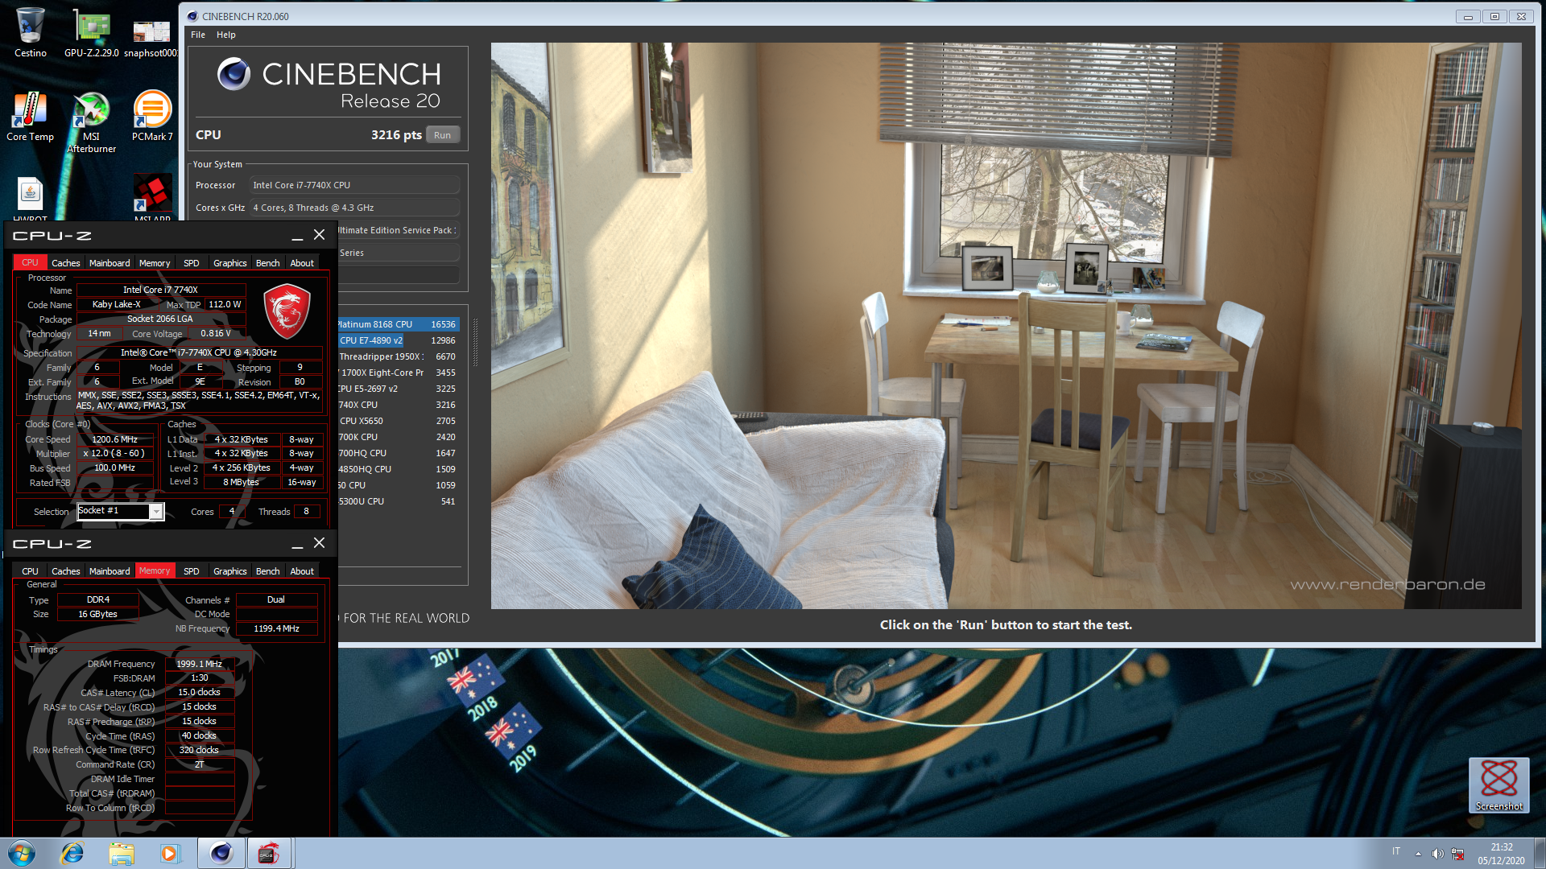Open About tab in top CPU-Z
The width and height of the screenshot is (1546, 869).
click(x=302, y=263)
